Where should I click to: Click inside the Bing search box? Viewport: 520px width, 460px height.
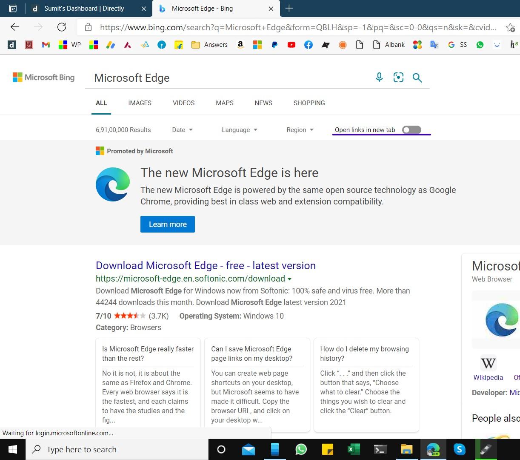tap(213, 78)
